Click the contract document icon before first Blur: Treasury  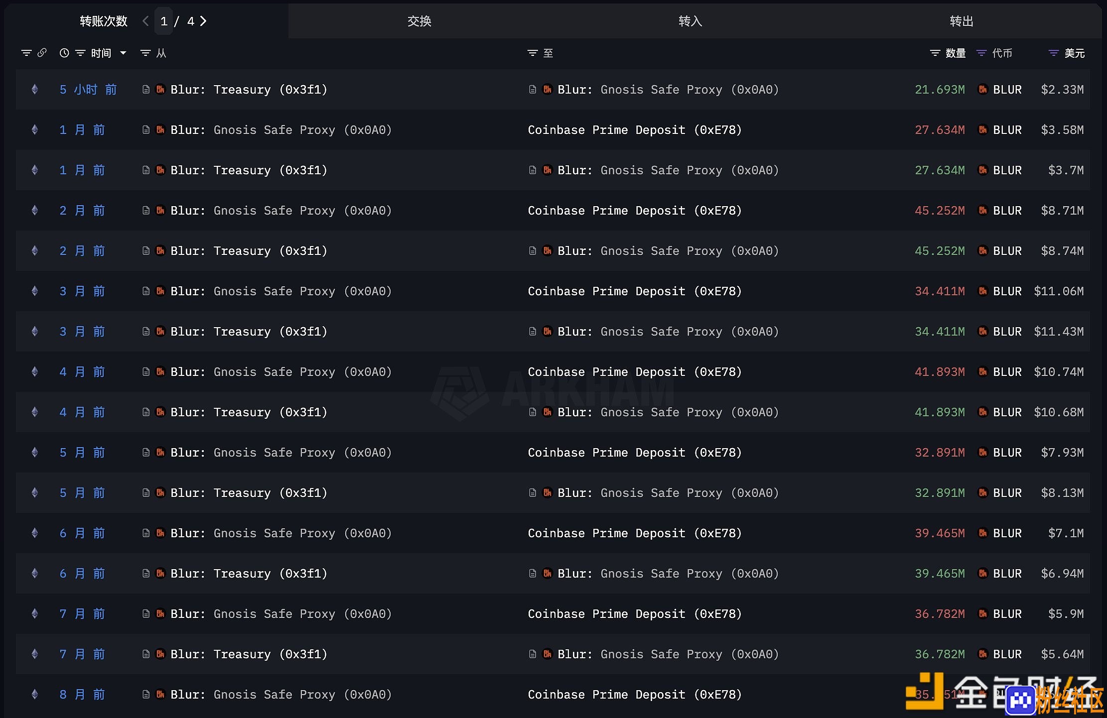click(146, 89)
